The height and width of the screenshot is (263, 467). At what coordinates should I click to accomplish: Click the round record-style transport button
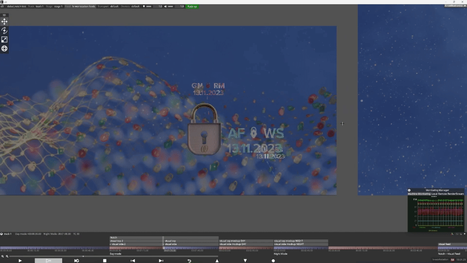273,261
